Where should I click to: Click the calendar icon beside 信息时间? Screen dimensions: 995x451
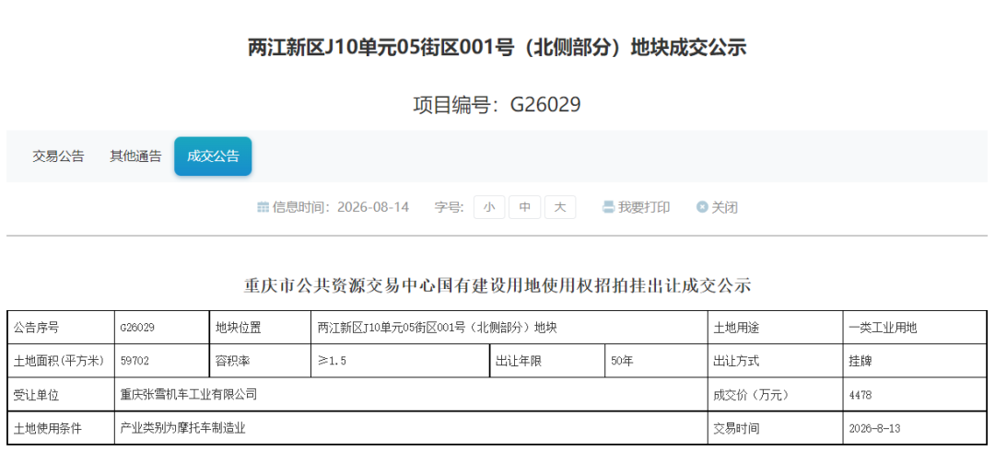pos(263,207)
